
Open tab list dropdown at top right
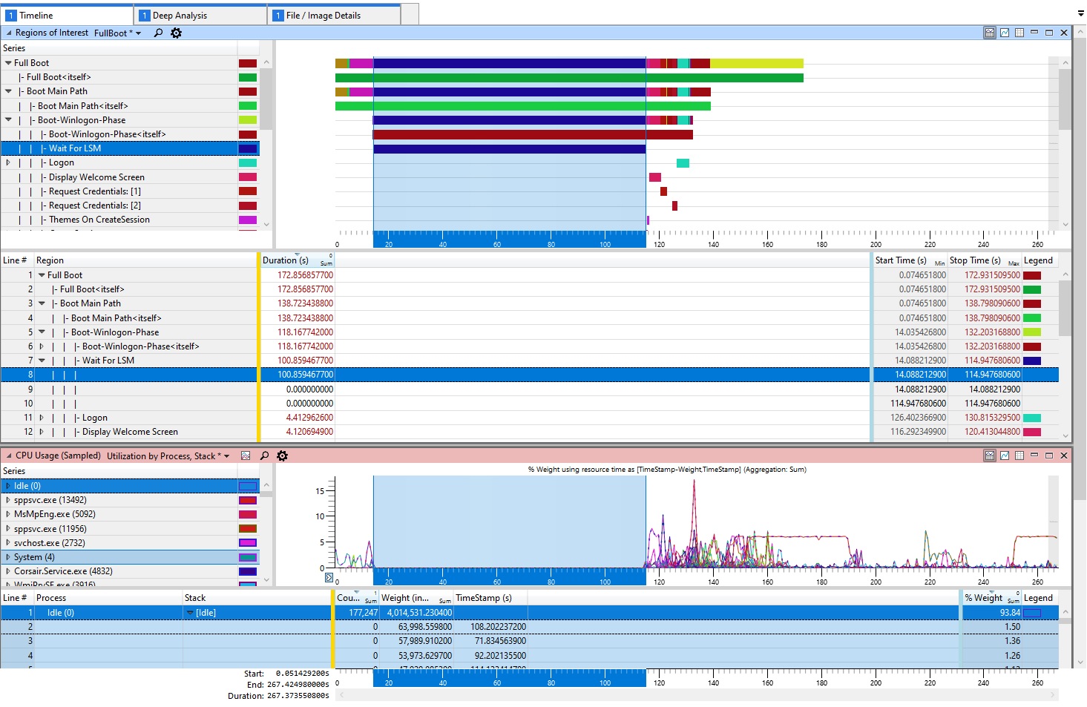1080,13
